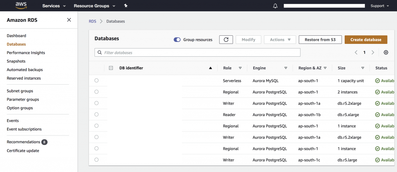Close the Amazon RDS sidebar with X
This screenshot has width=397, height=172.
(x=69, y=20)
